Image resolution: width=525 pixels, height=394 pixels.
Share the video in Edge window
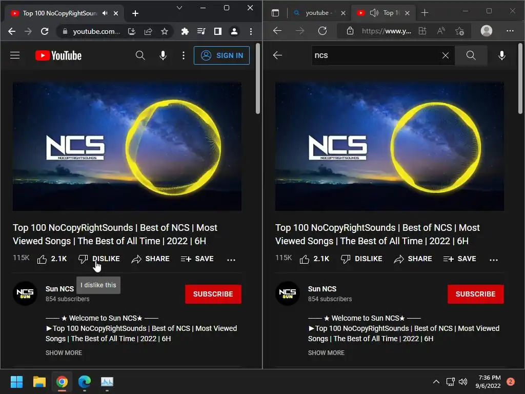413,259
